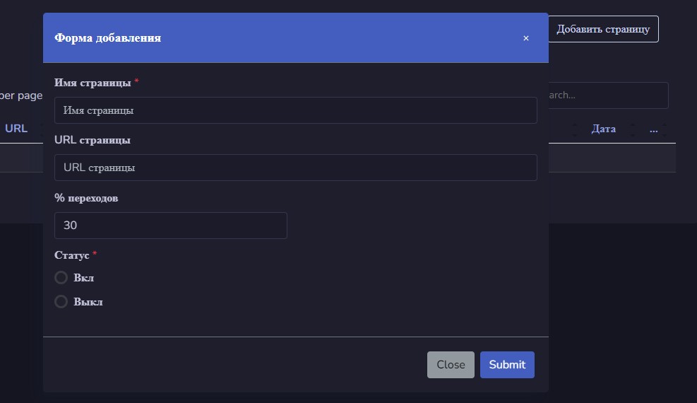Viewport: 697px width, 403px height.
Task: Click the gray Close button
Action: point(451,365)
